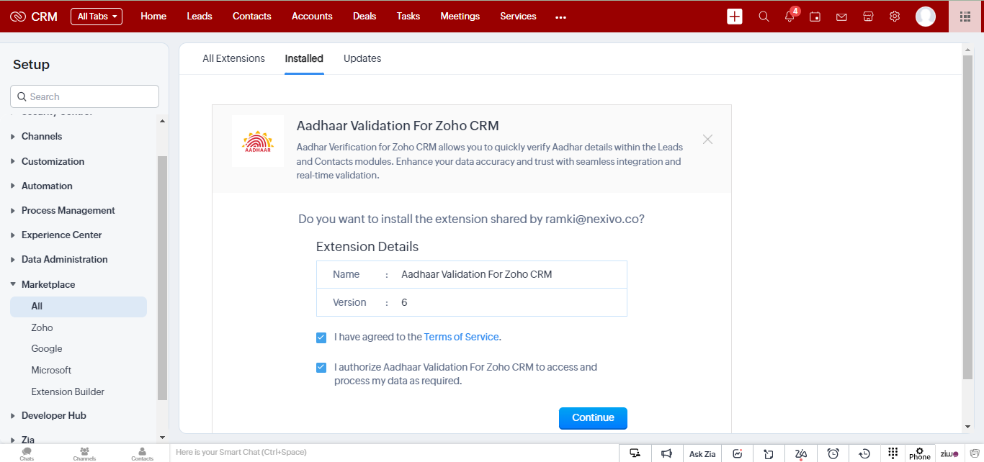Viewport: 984px width, 462px height.
Task: Open the Phone settings icon
Action: tap(920, 453)
